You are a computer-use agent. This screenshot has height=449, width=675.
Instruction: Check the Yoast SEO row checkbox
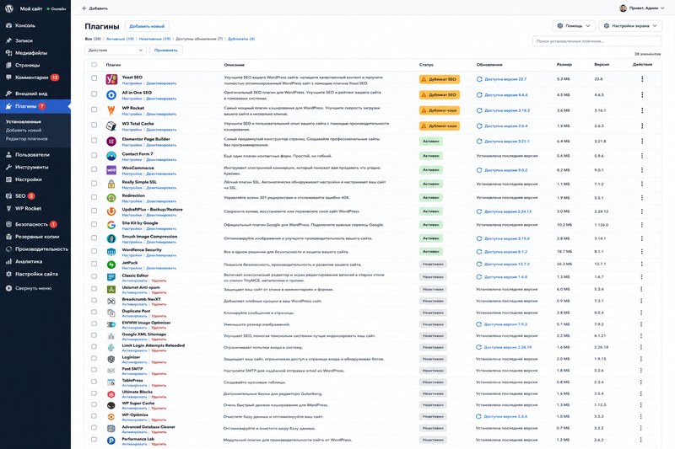tap(94, 78)
